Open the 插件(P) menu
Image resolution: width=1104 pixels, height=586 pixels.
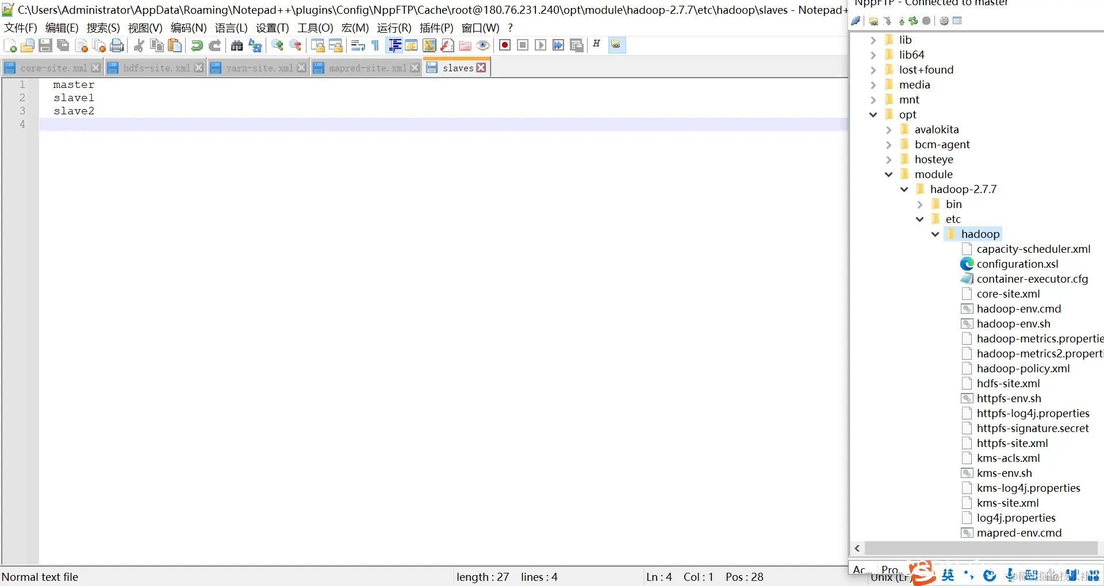436,28
